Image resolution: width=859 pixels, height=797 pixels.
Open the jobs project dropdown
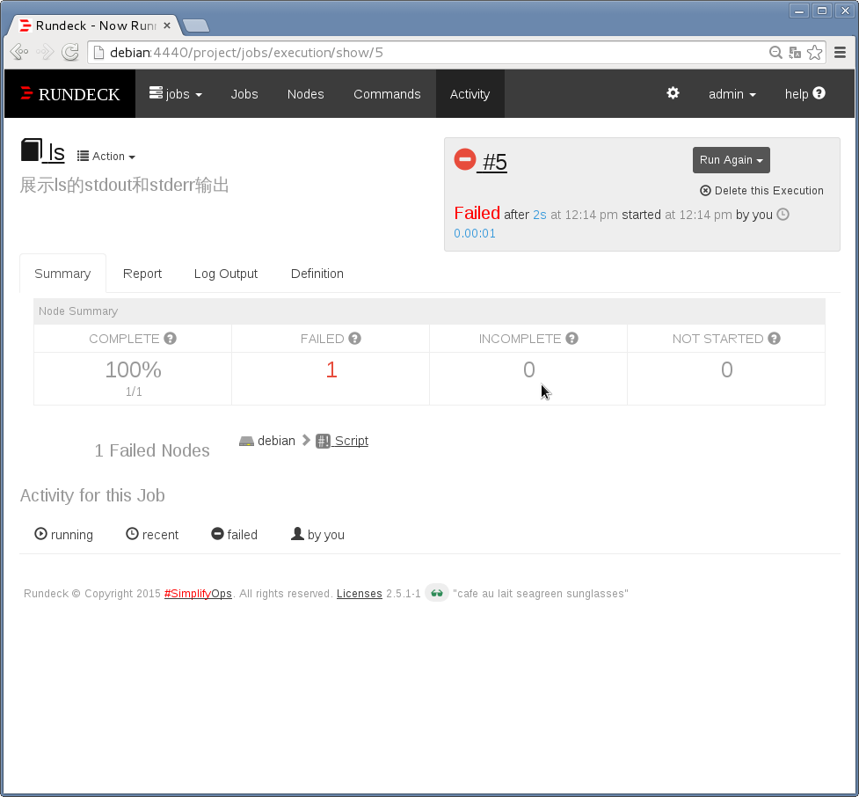pyautogui.click(x=176, y=94)
